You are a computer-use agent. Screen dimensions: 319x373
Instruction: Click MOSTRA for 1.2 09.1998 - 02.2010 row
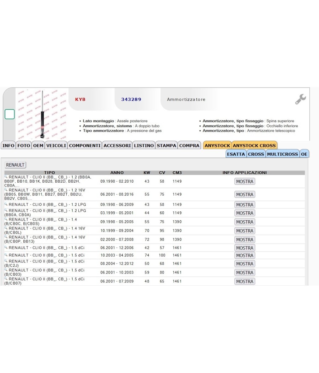[x=245, y=182]
